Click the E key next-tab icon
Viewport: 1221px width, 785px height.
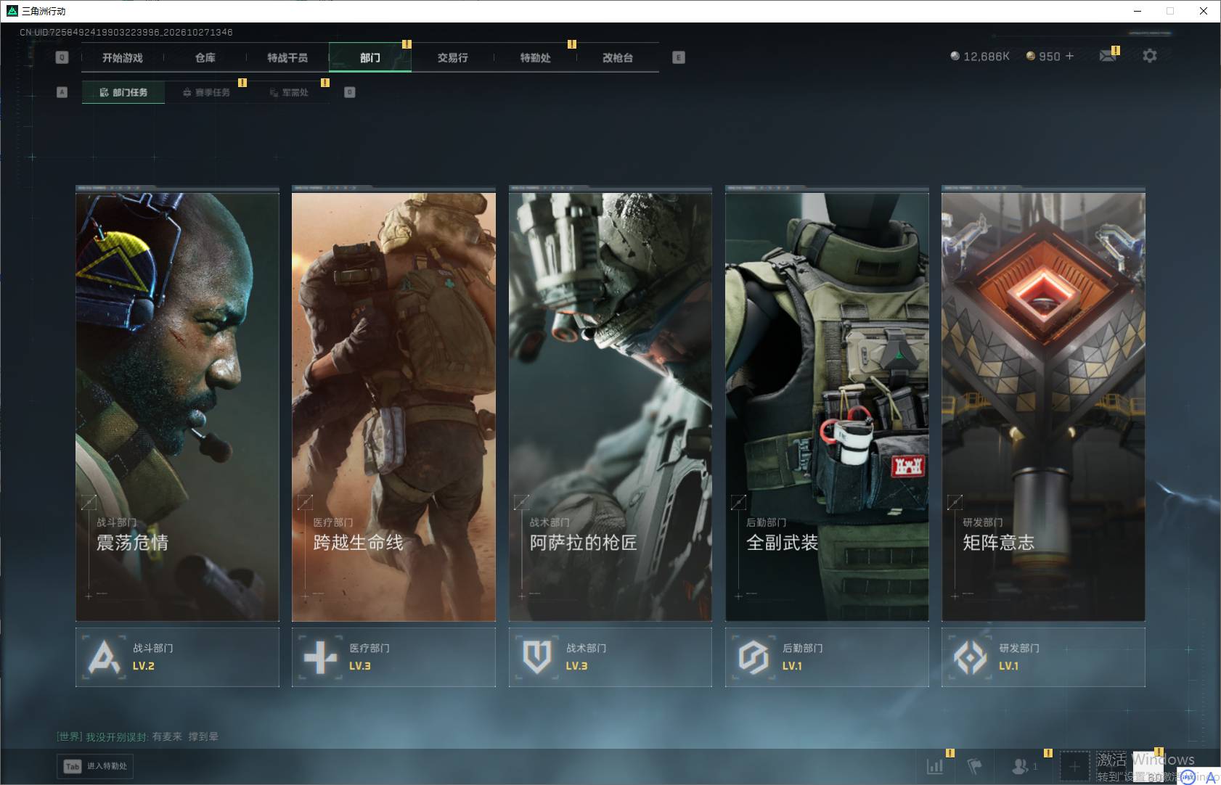coord(679,57)
